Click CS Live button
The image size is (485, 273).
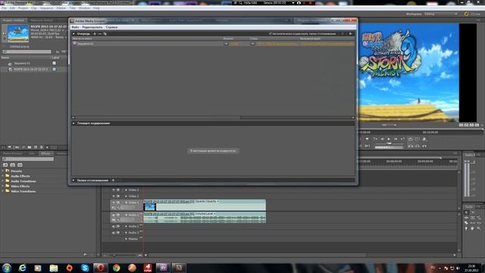coord(472,14)
